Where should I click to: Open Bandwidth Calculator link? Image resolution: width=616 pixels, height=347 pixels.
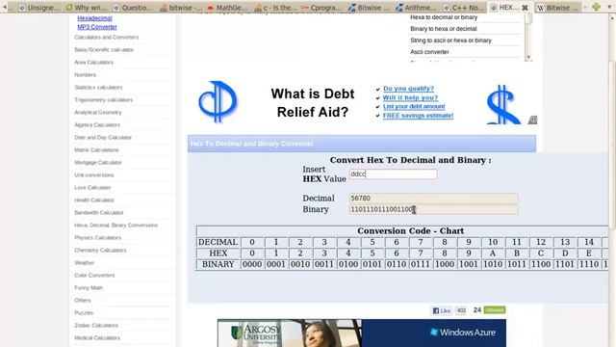pyautogui.click(x=98, y=213)
